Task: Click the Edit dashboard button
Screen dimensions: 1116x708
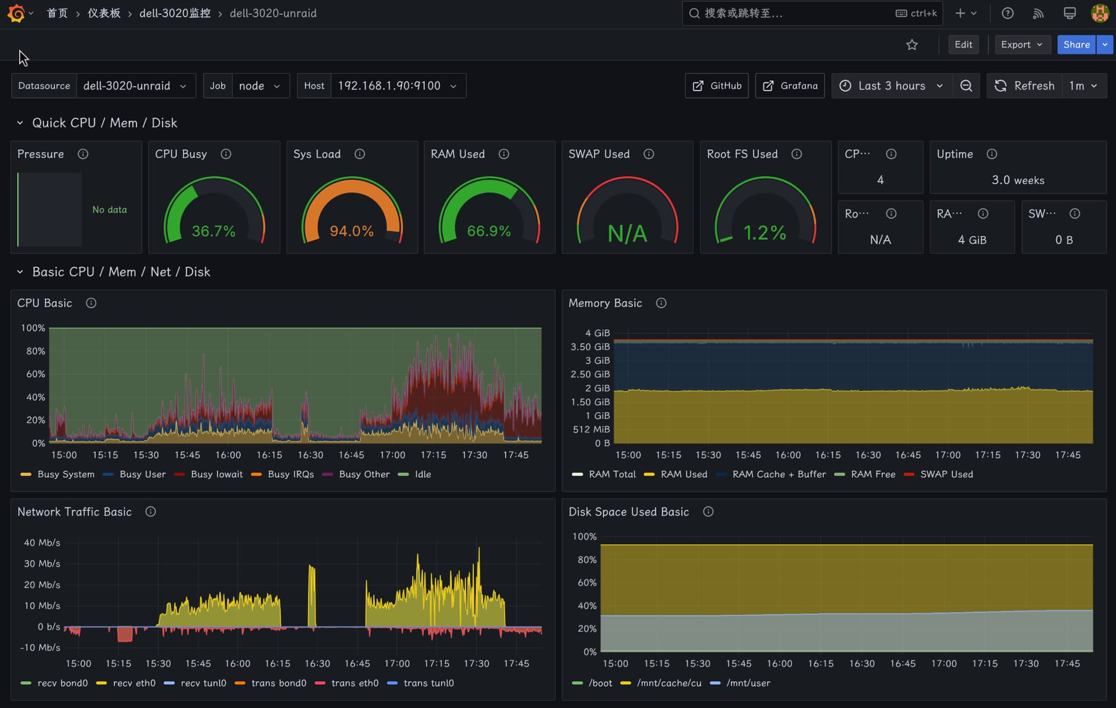Action: point(963,45)
